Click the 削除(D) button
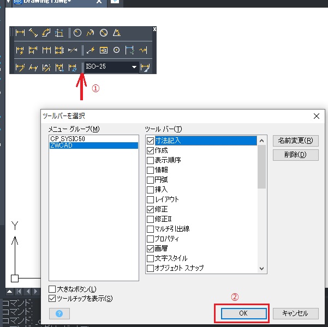The width and height of the screenshot is (328, 327). tap(296, 155)
